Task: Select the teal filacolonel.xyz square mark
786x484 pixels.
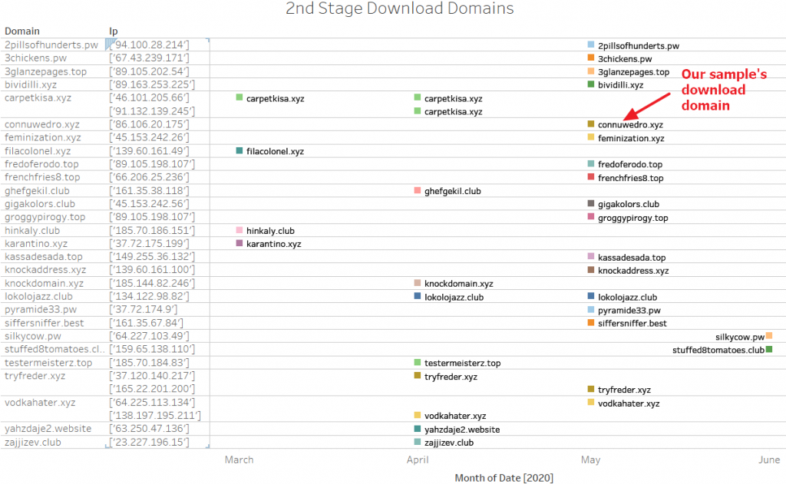Action: coord(239,151)
